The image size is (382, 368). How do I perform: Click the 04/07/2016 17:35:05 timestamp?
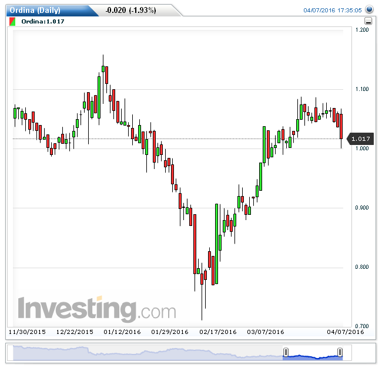(332, 10)
